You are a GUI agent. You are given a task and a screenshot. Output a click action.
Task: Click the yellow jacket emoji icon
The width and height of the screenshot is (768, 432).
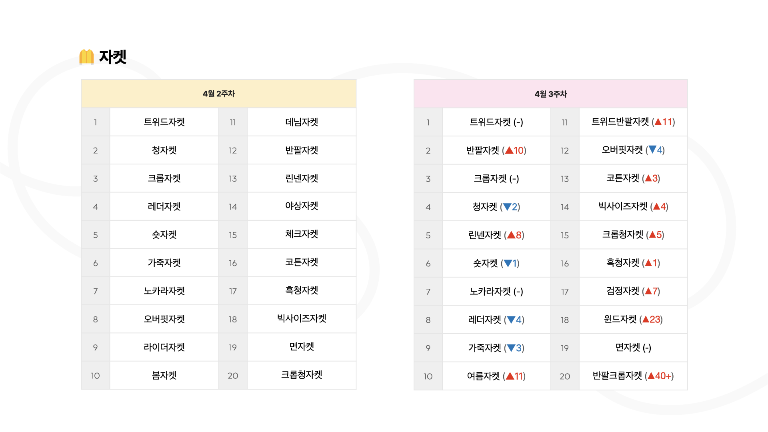pos(86,57)
